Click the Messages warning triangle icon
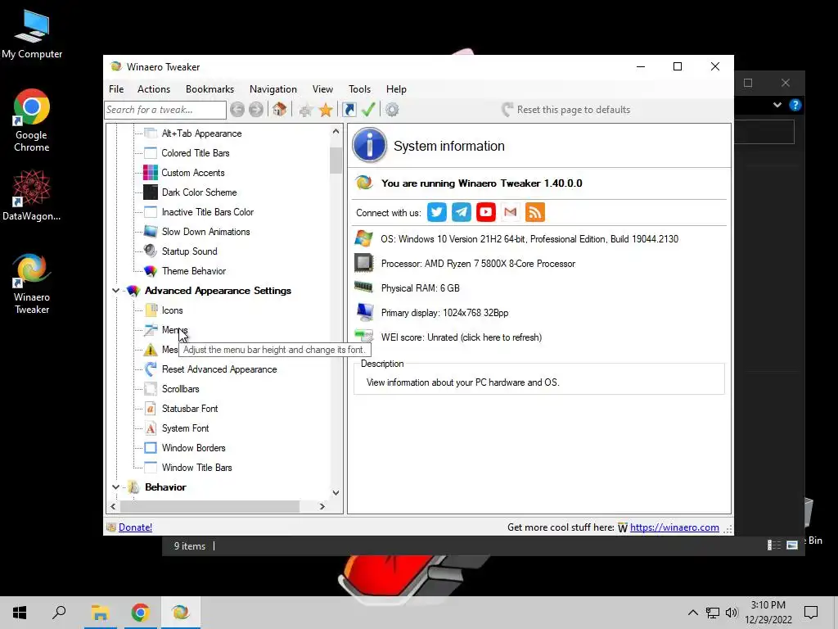 pos(151,350)
